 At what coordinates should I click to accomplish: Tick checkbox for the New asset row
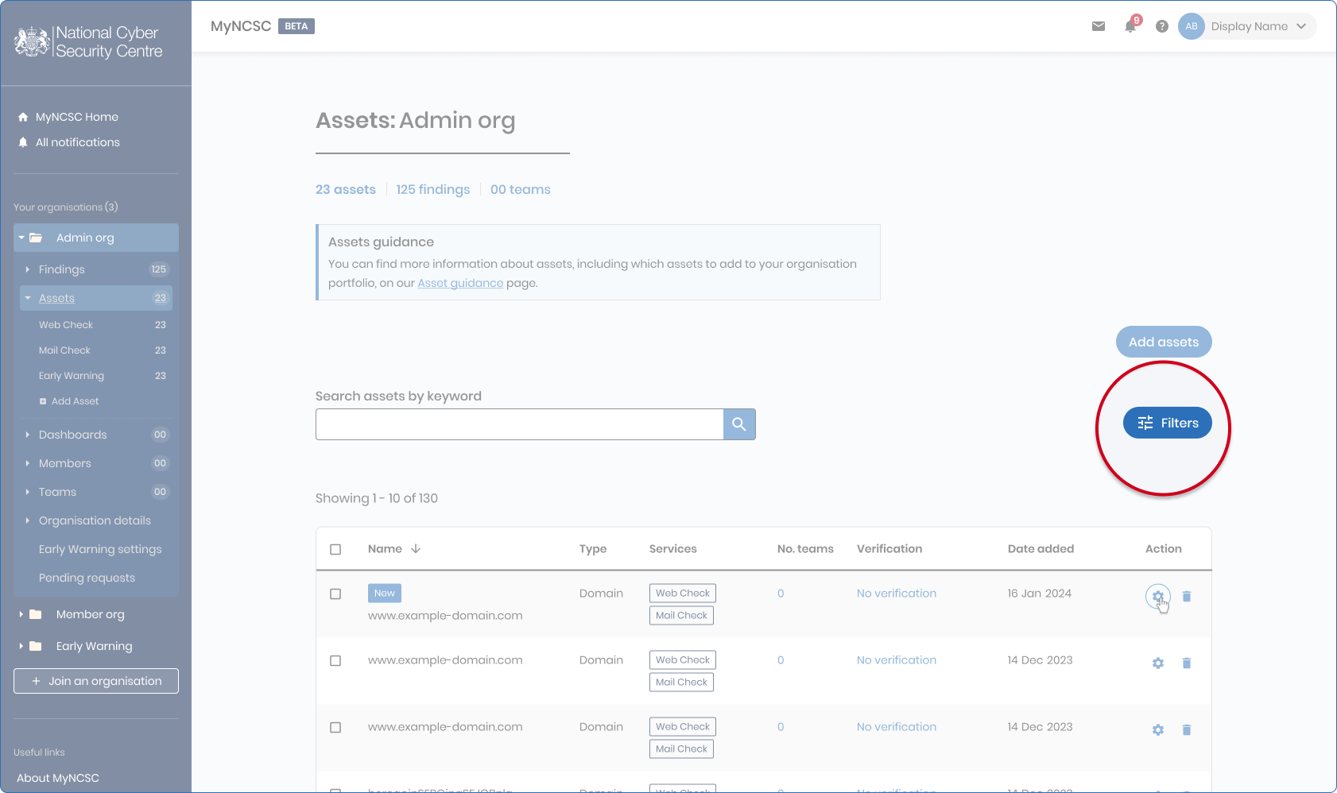tap(335, 594)
